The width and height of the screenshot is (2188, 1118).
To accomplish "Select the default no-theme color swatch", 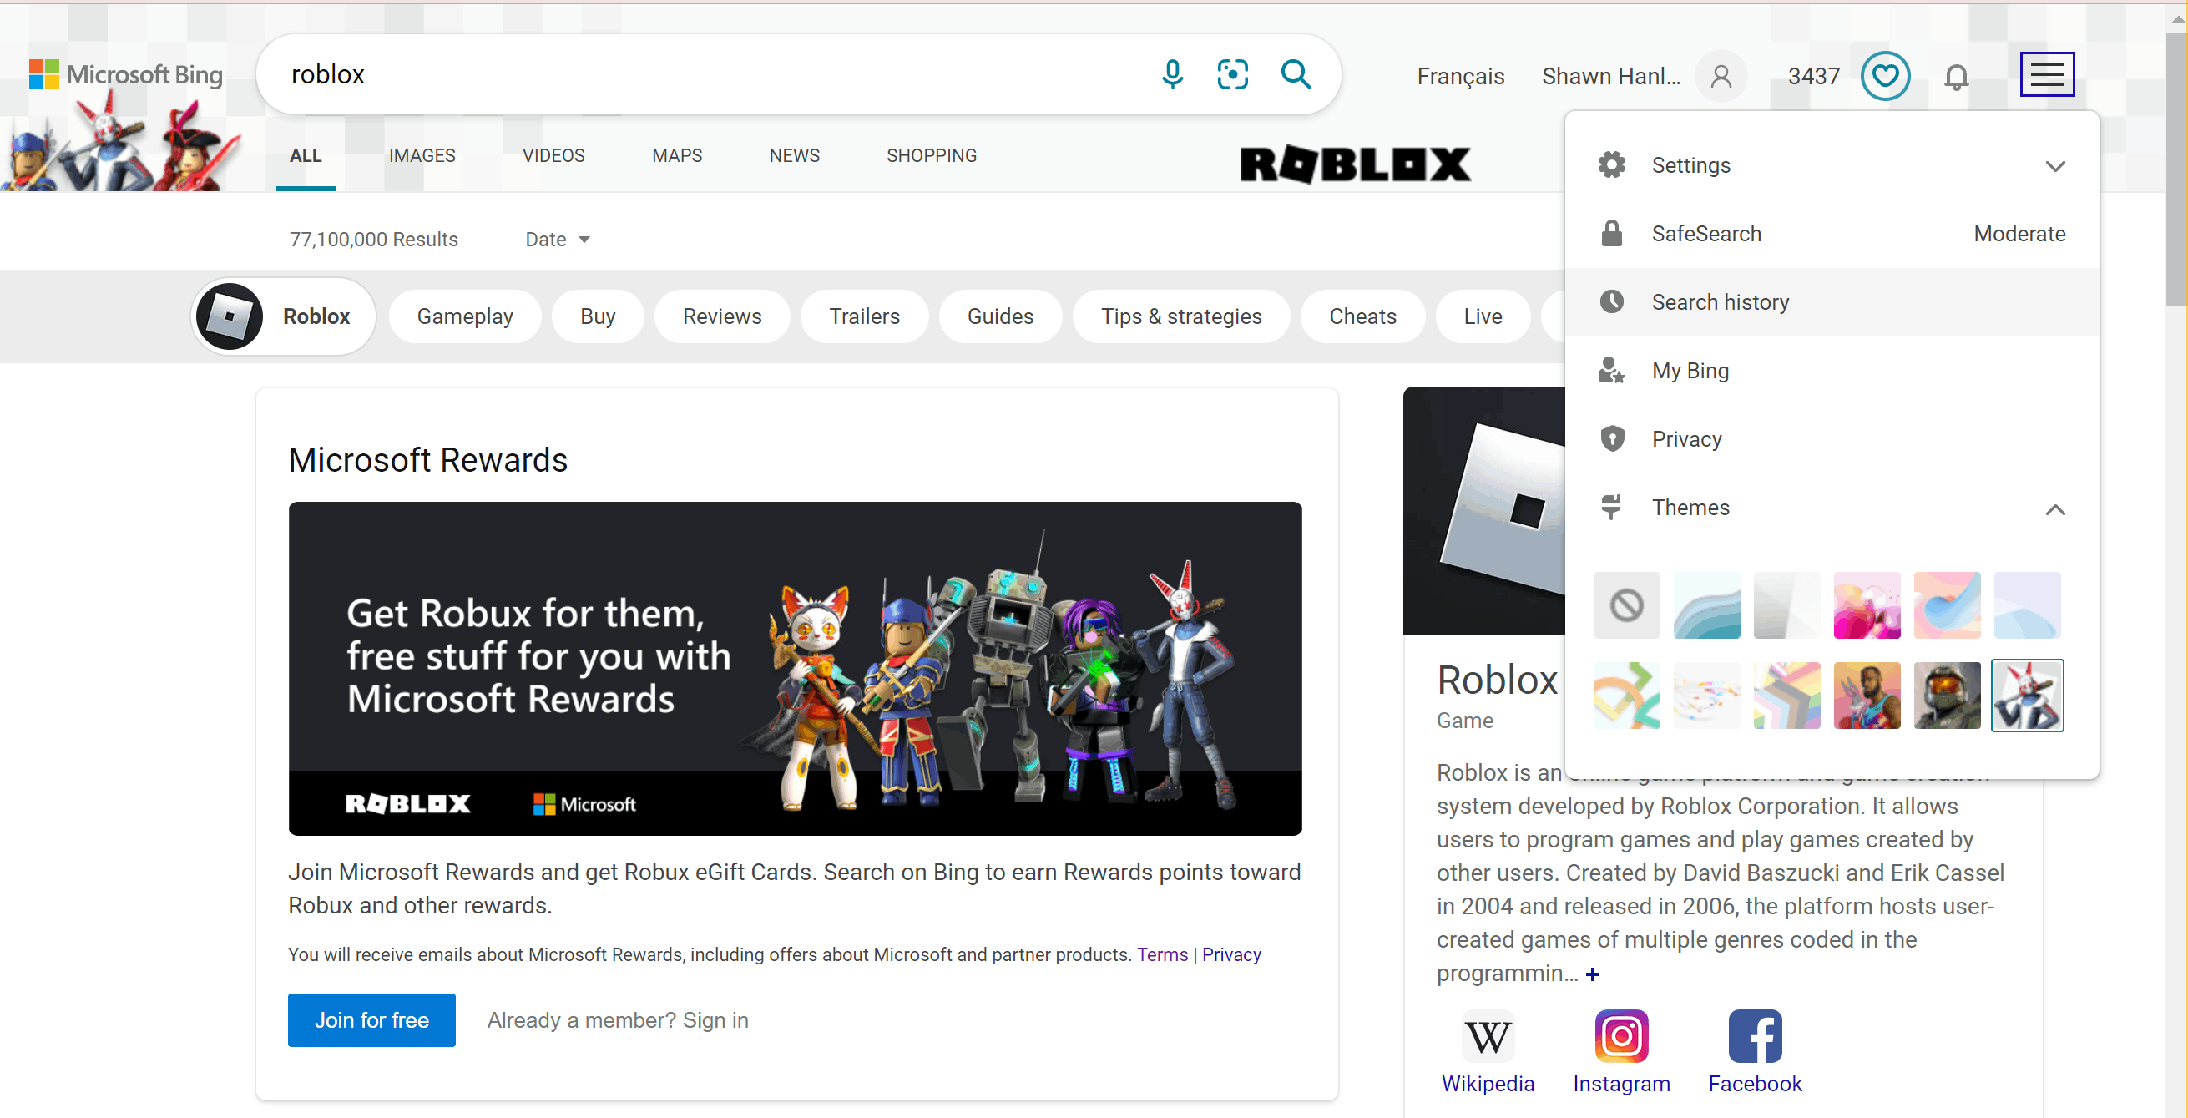I will (1625, 606).
